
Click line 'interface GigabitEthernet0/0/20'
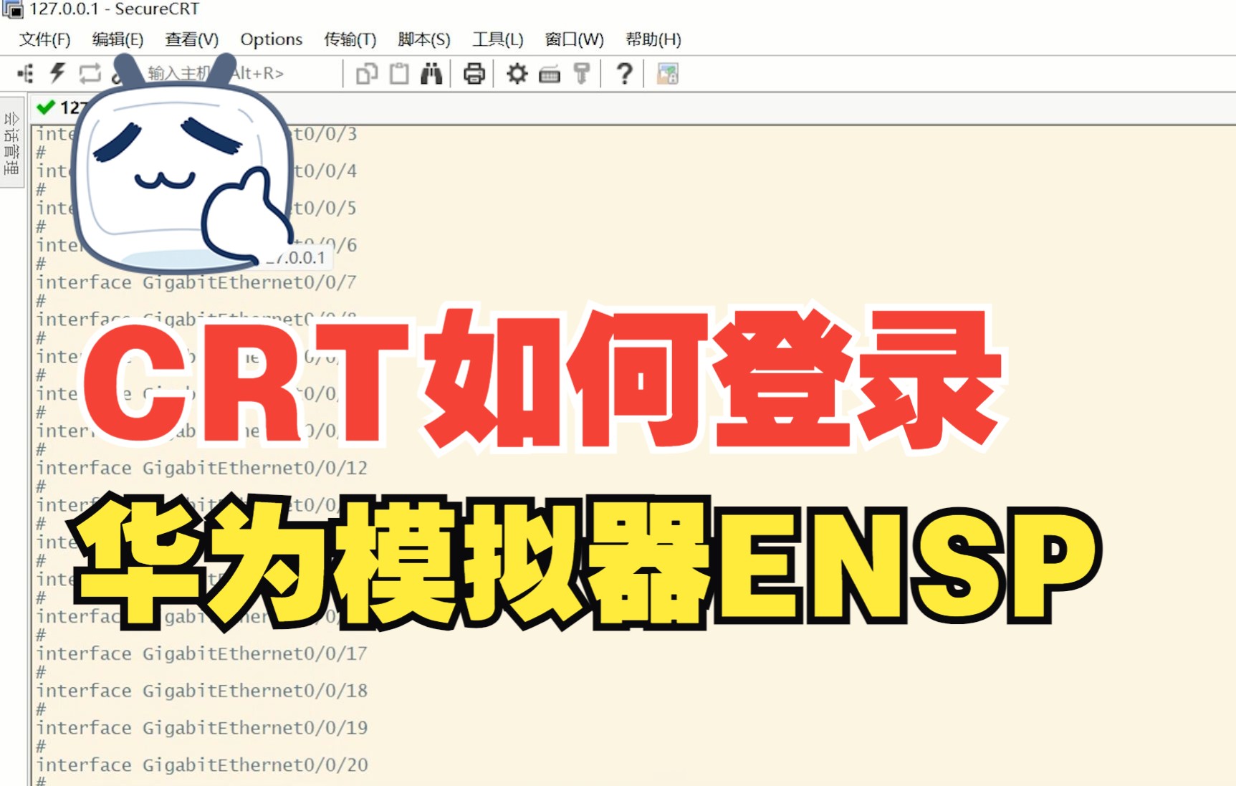coord(202,765)
